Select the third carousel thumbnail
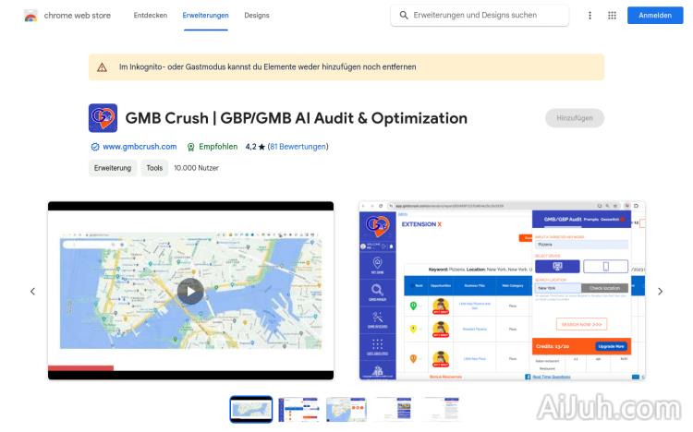The width and height of the screenshot is (693, 432). 346,409
